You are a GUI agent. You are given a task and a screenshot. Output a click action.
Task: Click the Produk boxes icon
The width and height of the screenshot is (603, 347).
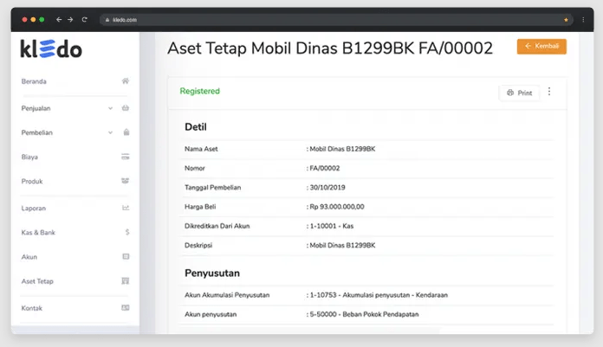click(126, 181)
